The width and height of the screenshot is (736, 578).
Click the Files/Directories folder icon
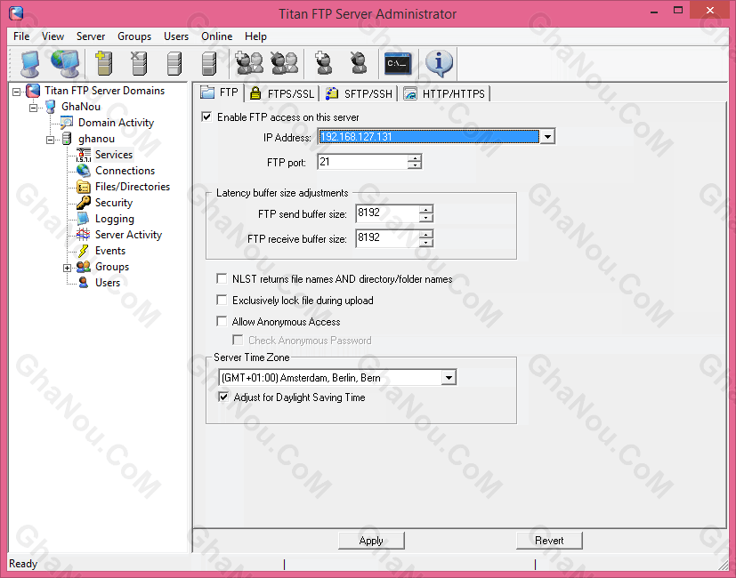click(x=84, y=187)
